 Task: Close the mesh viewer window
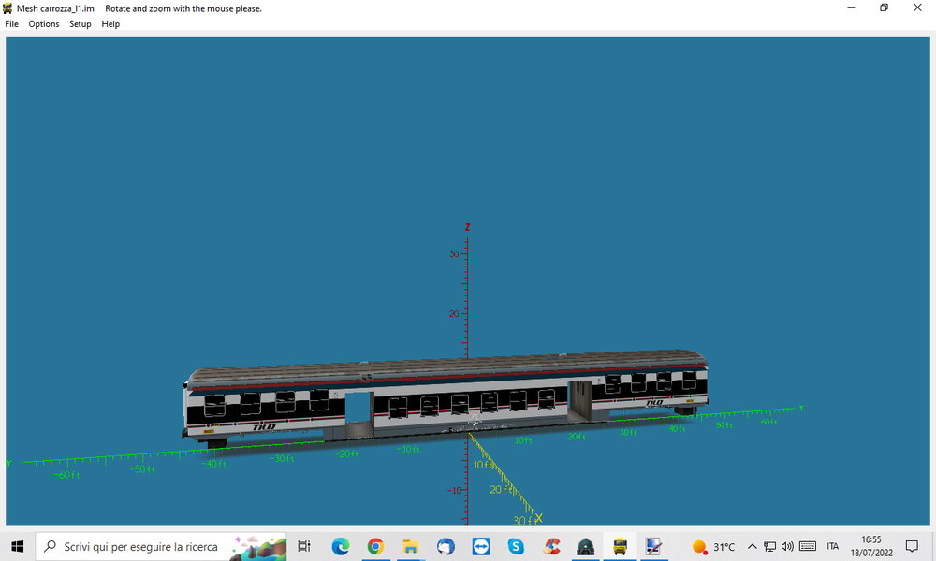tap(917, 7)
